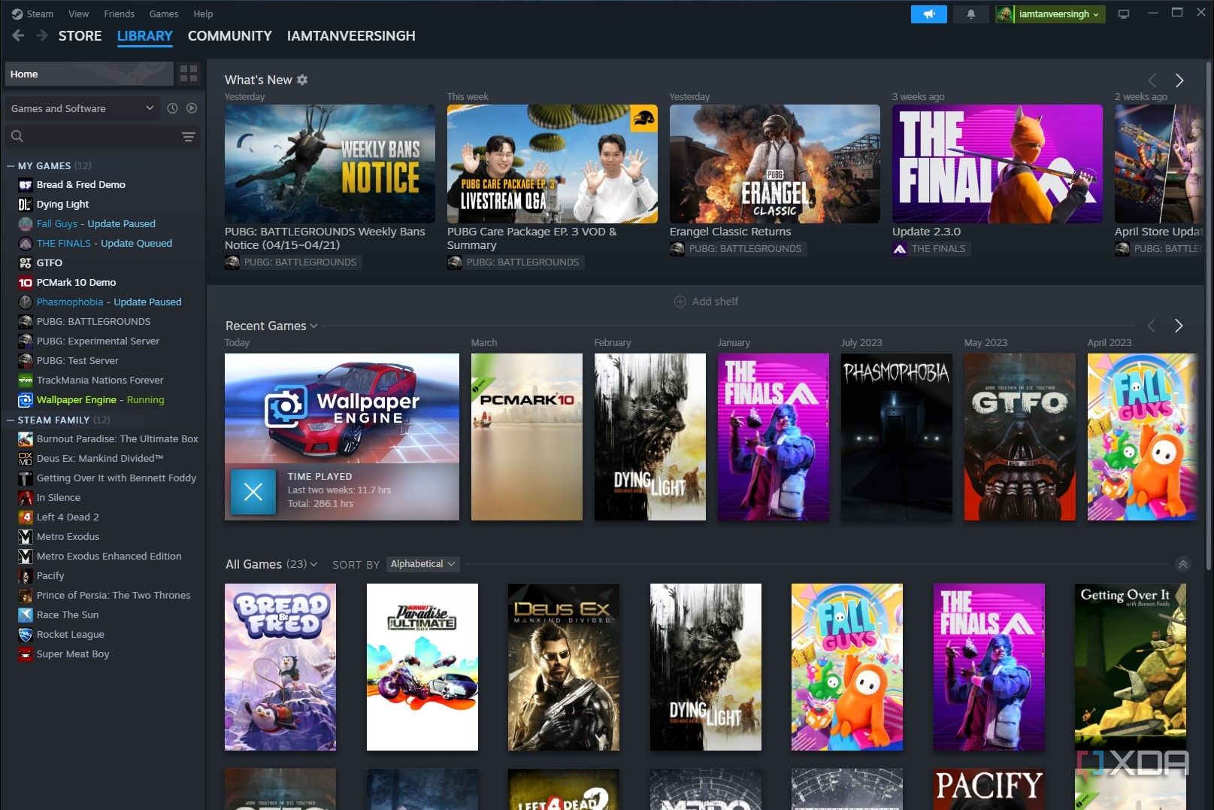Open Bread & Fred cover in All Games

point(280,667)
